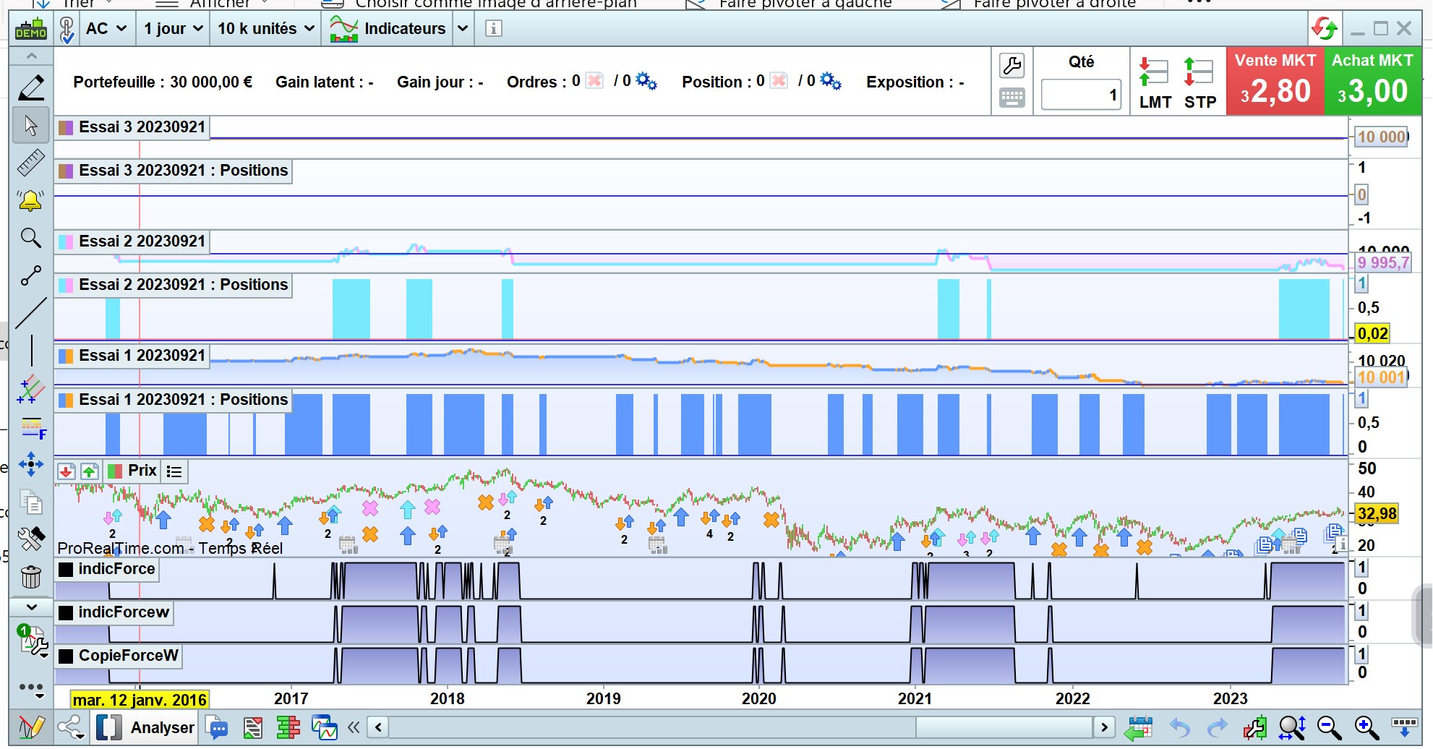Click the trash bin delete icon
The width and height of the screenshot is (1433, 749).
pyautogui.click(x=30, y=576)
